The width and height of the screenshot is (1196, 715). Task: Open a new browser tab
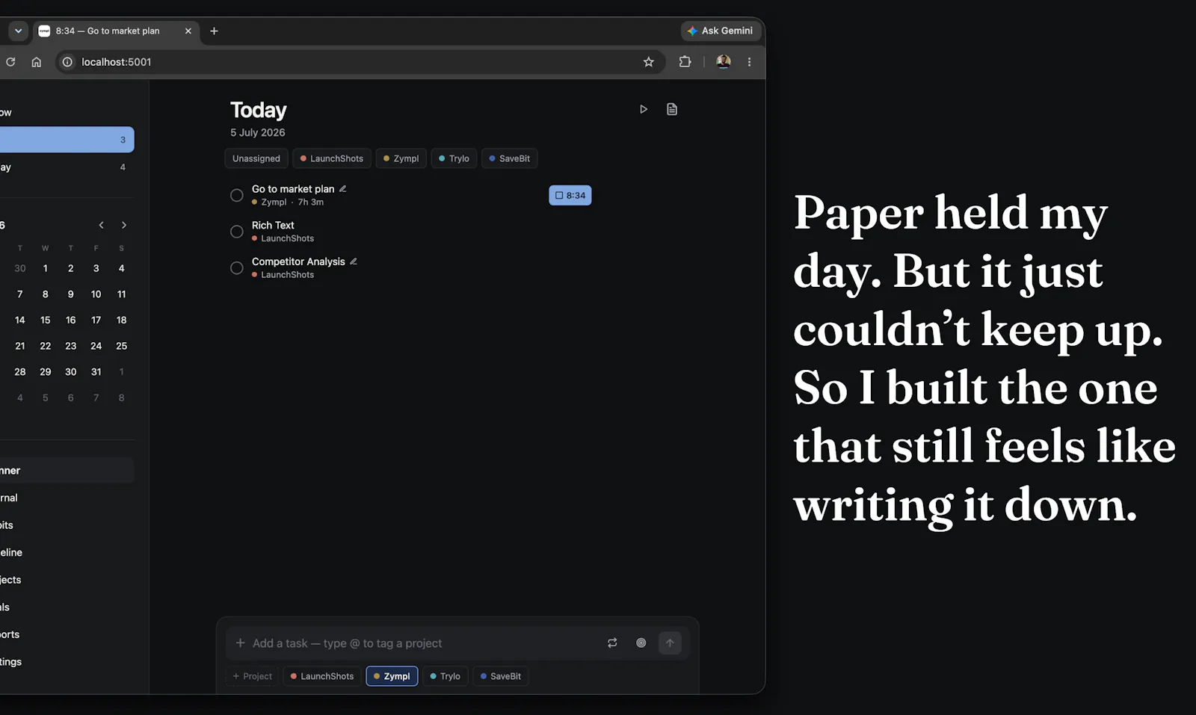[215, 31]
